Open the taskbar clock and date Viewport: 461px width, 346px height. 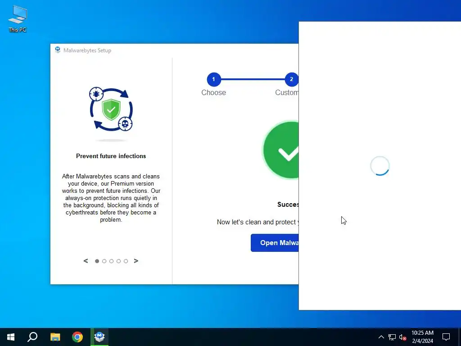pos(422,337)
